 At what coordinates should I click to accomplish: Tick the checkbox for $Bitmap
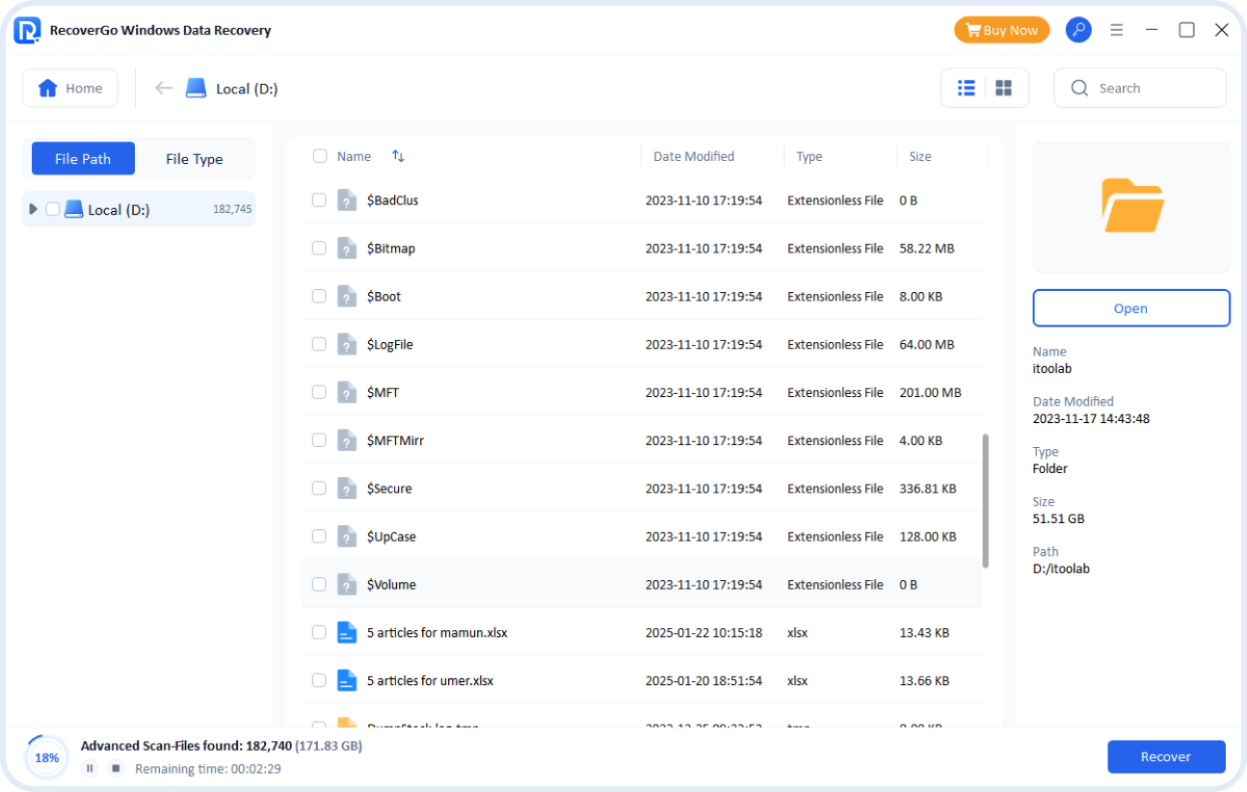(x=319, y=249)
